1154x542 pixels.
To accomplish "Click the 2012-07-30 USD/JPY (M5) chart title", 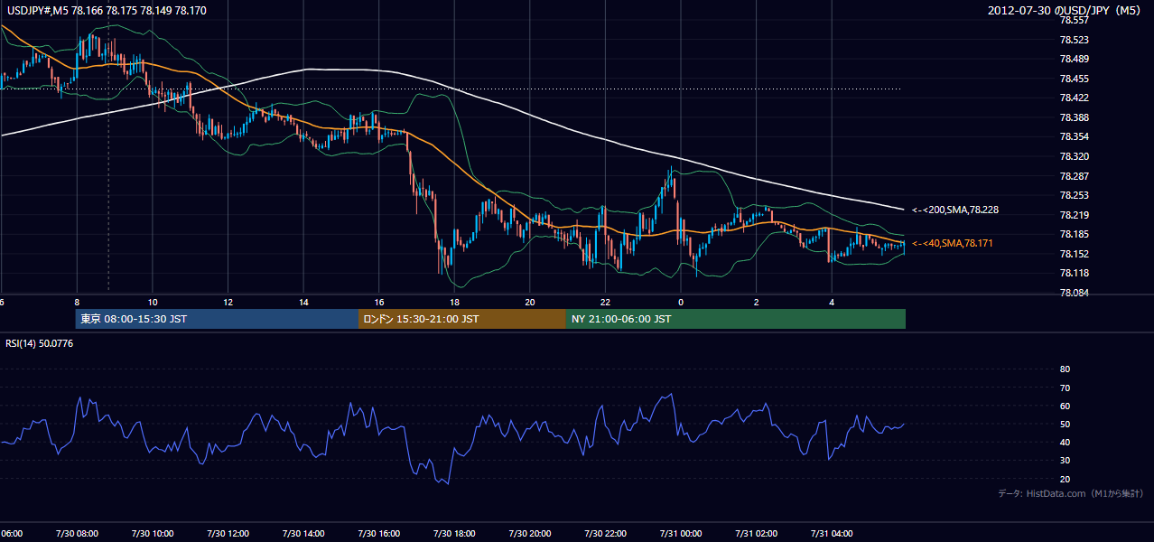I will pyautogui.click(x=1066, y=11).
